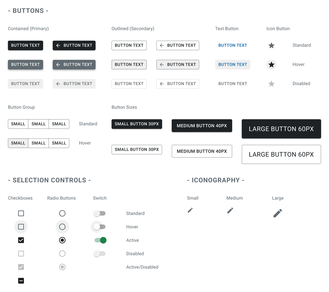Screen dimensions: 329x292
Task: Click the blue standard text button
Action: [232, 45]
